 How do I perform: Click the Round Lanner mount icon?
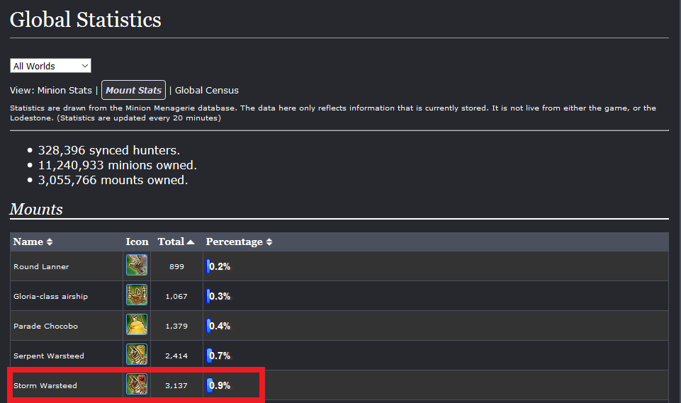click(137, 266)
